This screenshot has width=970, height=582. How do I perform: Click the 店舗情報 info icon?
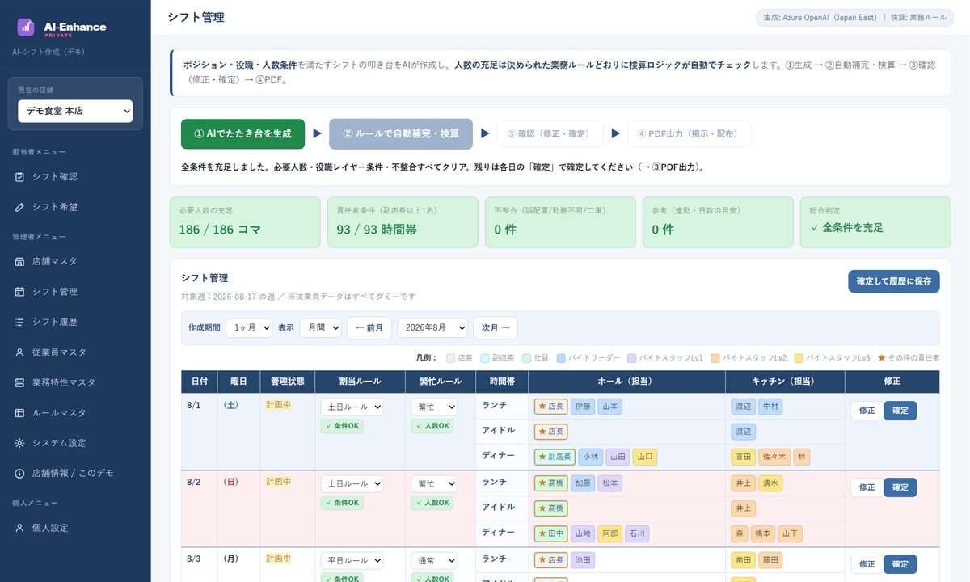pyautogui.click(x=20, y=474)
